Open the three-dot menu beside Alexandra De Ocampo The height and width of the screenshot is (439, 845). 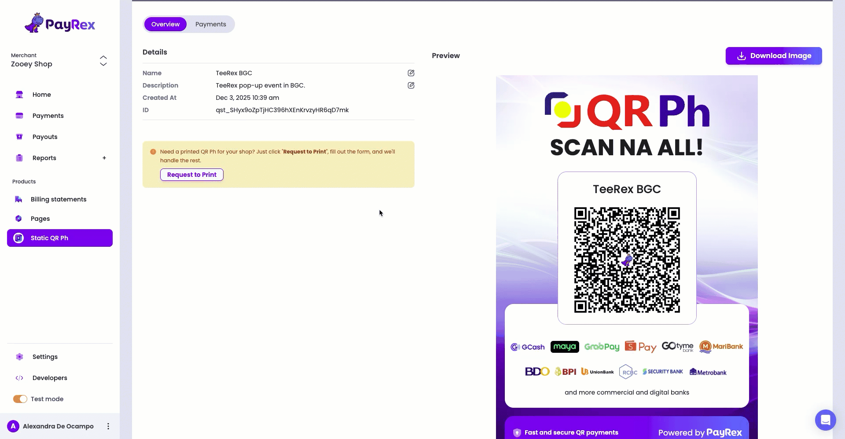pos(108,426)
